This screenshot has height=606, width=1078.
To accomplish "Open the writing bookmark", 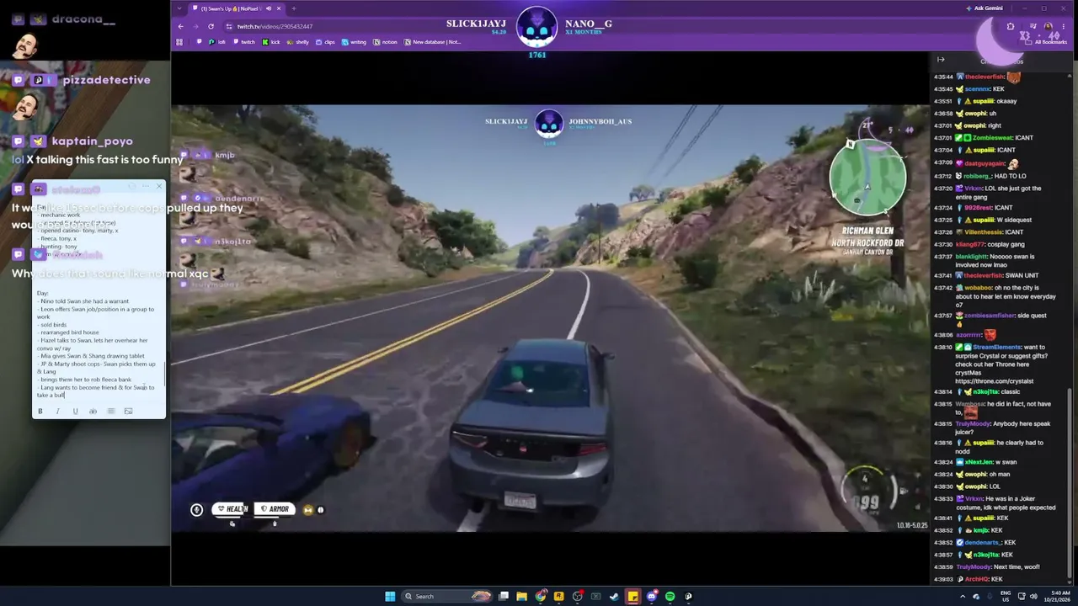I will pos(354,42).
